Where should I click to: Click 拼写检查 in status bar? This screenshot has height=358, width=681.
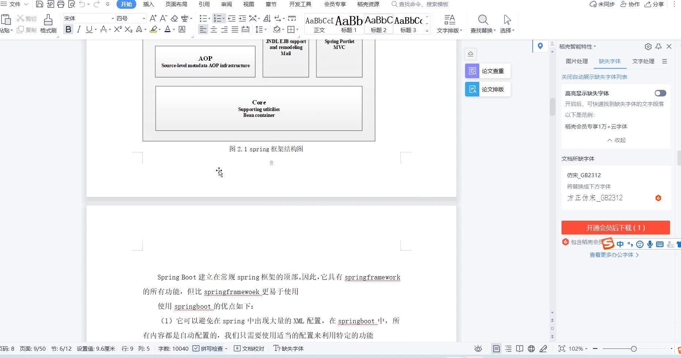coord(210,349)
